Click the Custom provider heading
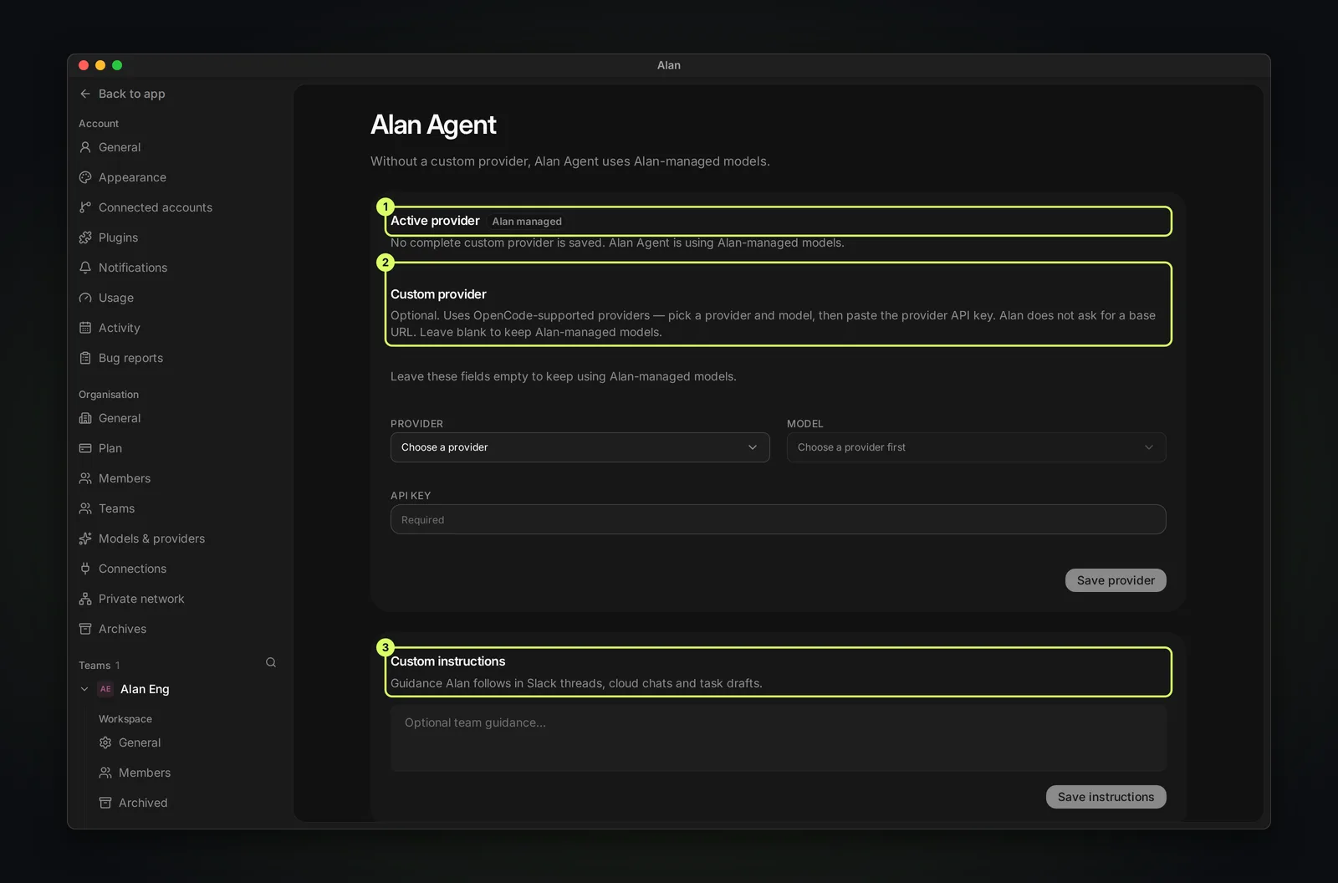Image resolution: width=1338 pixels, height=883 pixels. pyautogui.click(x=438, y=294)
